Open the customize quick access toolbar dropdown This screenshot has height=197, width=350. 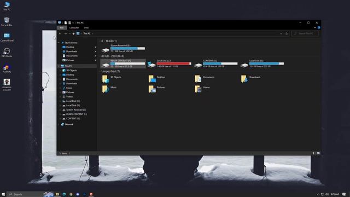point(73,23)
